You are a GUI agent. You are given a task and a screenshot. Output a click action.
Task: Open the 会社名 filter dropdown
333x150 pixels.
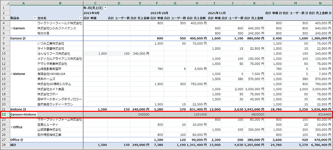click(x=81, y=18)
